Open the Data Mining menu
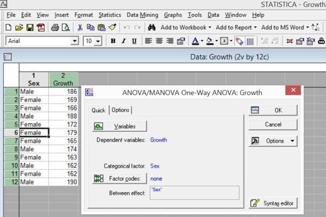Viewport: 326px width, 217px height. pyautogui.click(x=142, y=15)
